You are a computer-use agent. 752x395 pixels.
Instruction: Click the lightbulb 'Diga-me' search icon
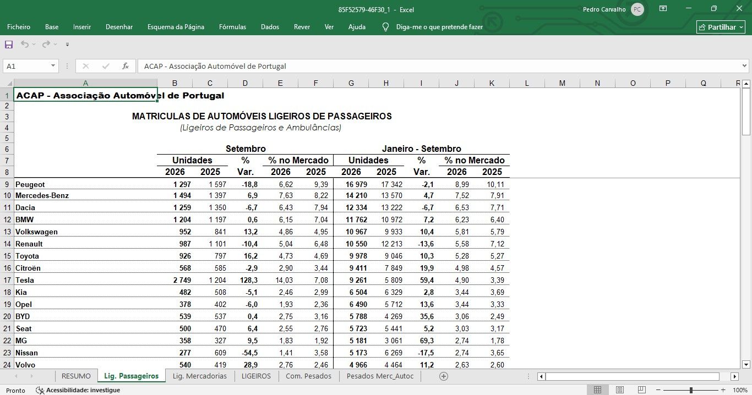click(386, 27)
